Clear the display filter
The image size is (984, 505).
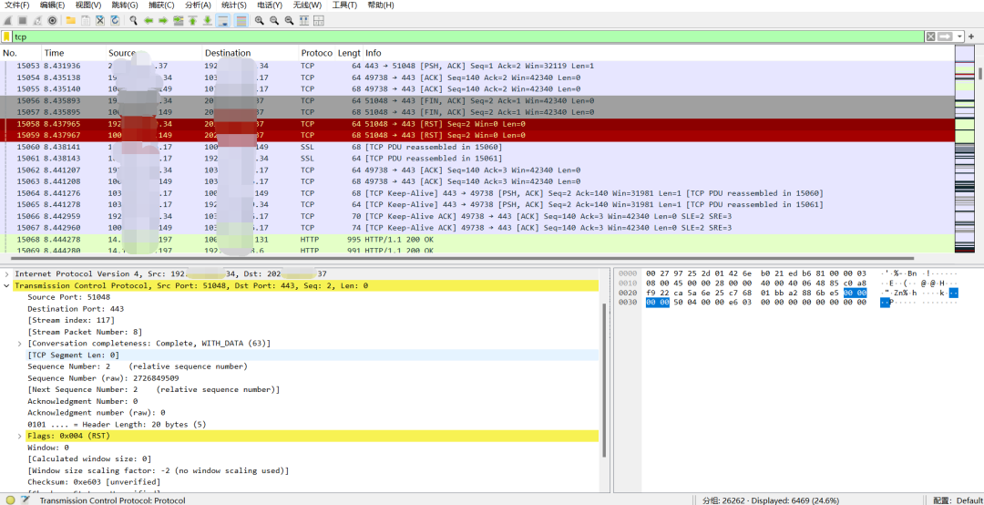[930, 37]
